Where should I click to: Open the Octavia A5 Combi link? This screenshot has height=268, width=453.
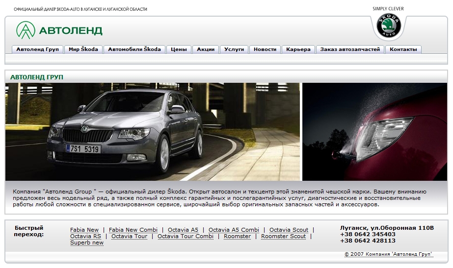tap(234, 230)
